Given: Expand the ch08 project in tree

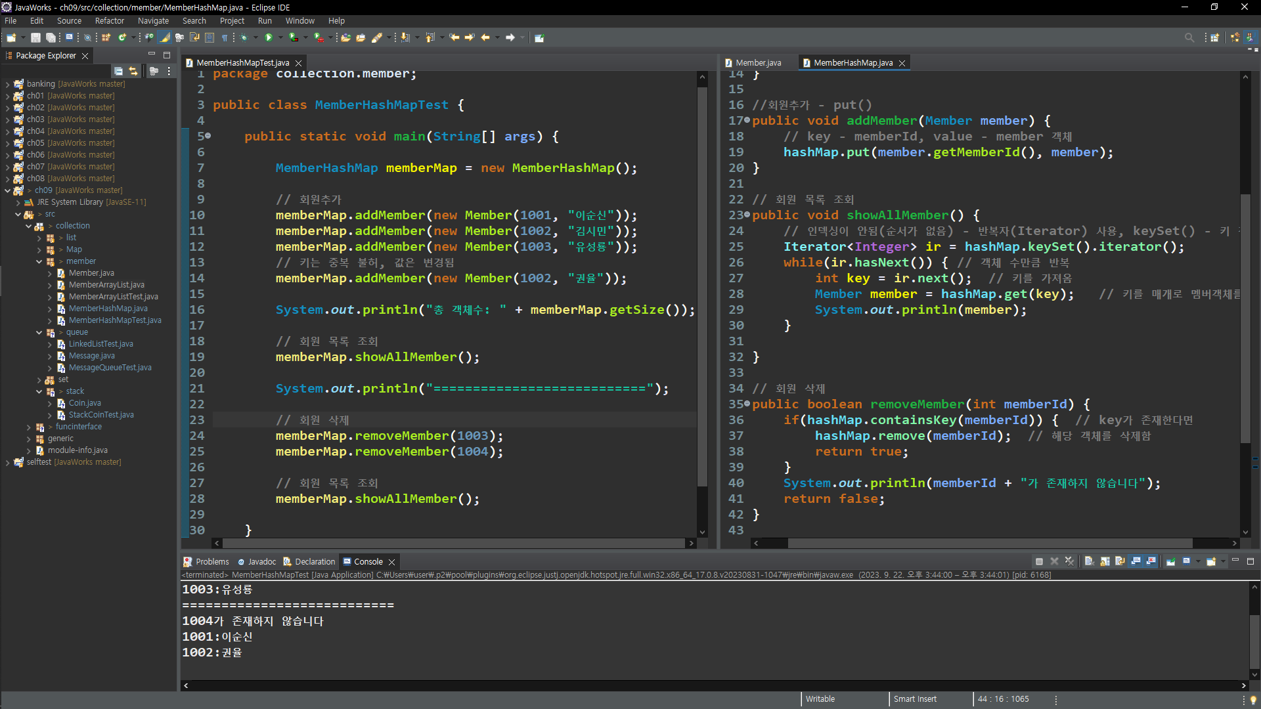Looking at the screenshot, I should (x=7, y=179).
